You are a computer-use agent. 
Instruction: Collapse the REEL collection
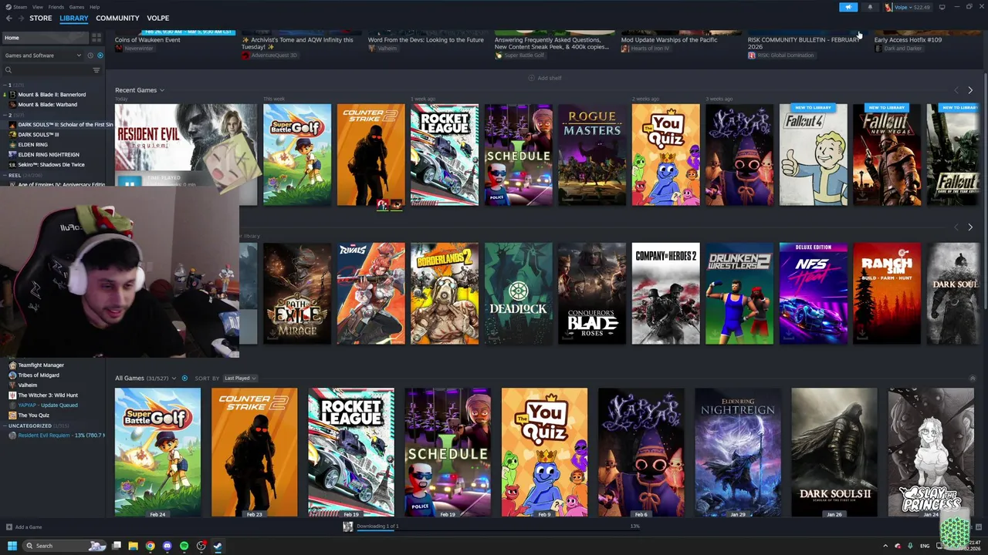tap(6, 175)
